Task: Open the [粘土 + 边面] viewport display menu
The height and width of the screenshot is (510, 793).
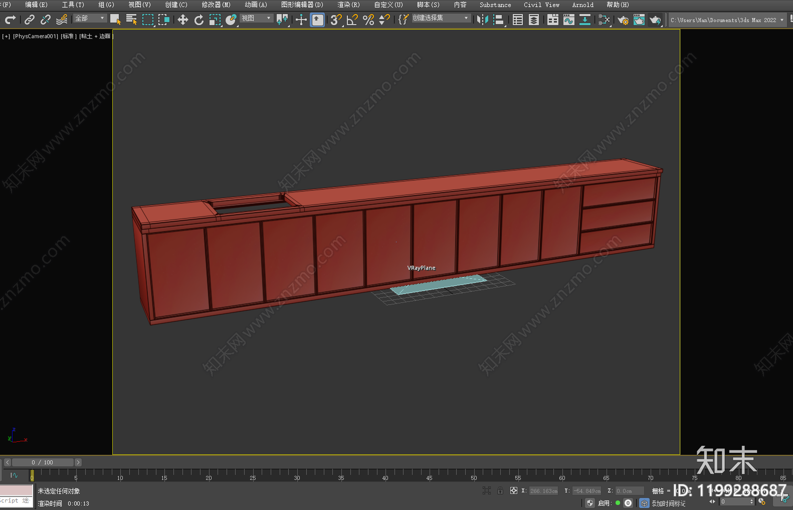Action: coord(96,36)
